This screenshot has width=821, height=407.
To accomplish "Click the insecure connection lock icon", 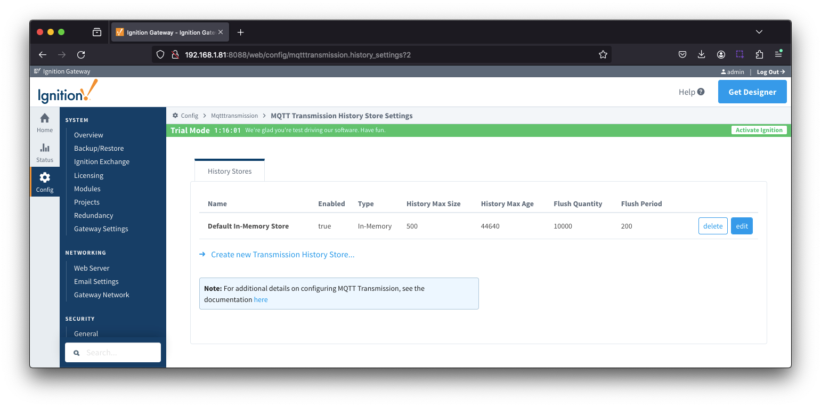I will pos(174,54).
